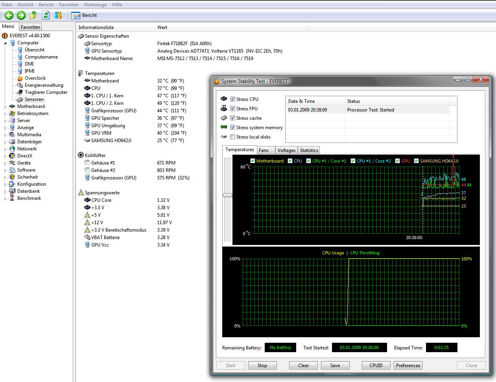Open the IPMI tree item
The image size is (496, 382).
coord(30,71)
